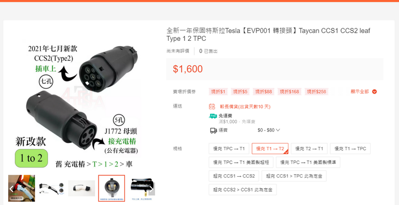Image resolution: width=399 pixels, height=205 pixels.
Task: Pick the 超充 CCS2 > CCS1 deposit option
Action: tap(242, 190)
